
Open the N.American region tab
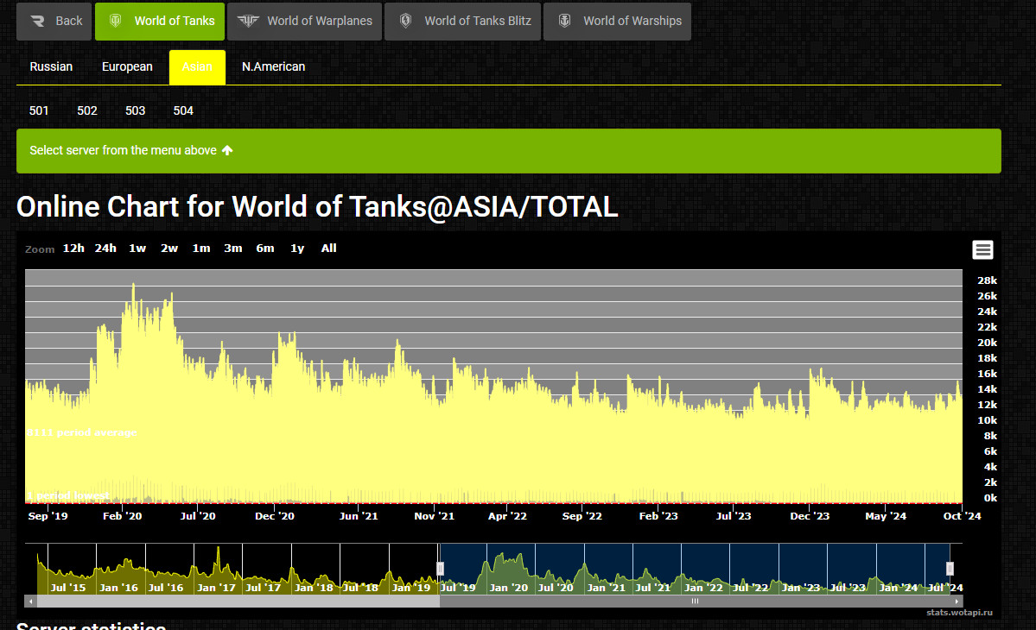click(x=273, y=66)
